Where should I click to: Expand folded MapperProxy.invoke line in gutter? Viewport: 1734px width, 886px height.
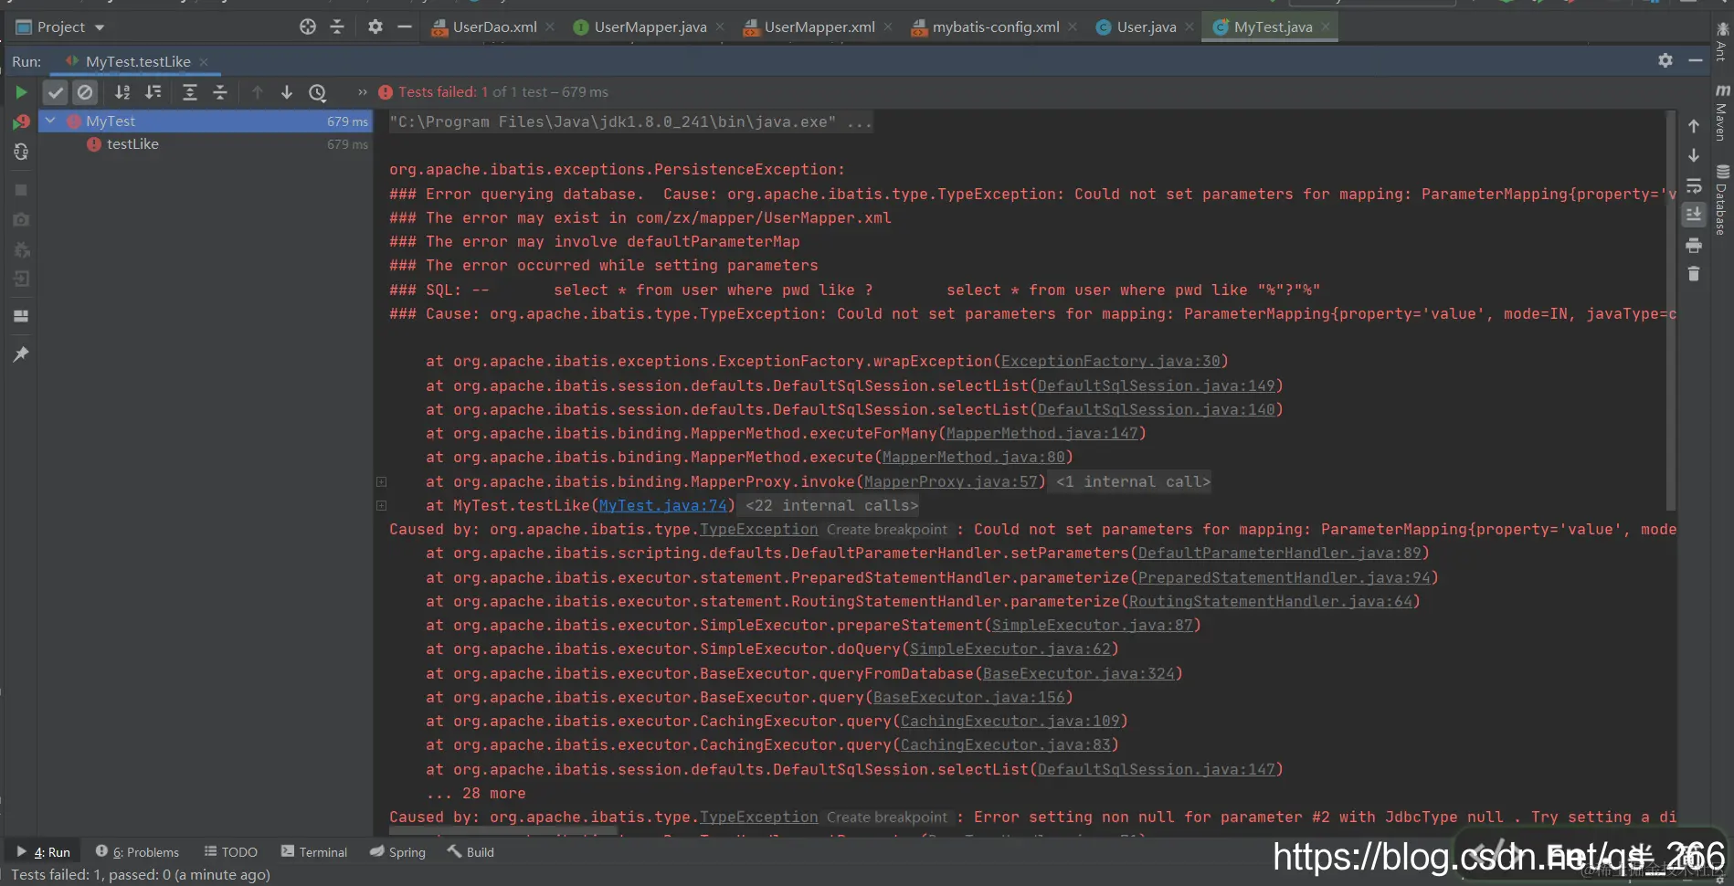[x=381, y=481]
